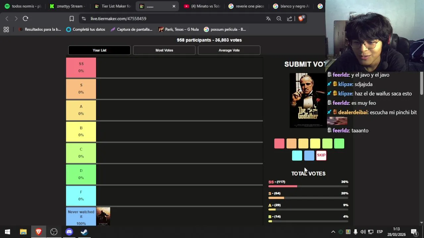Vote SS with the red swatch
Screen dimensions: 424x238
coord(279,143)
